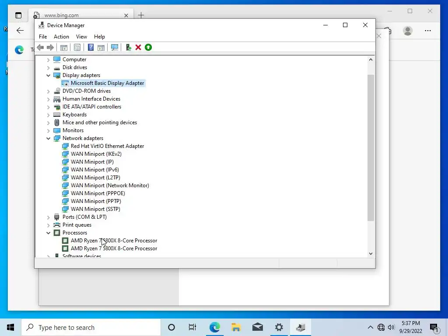Click the Mice and pointing devices mouse icon
Viewport: 448px width, 336px height.
[x=57, y=122]
